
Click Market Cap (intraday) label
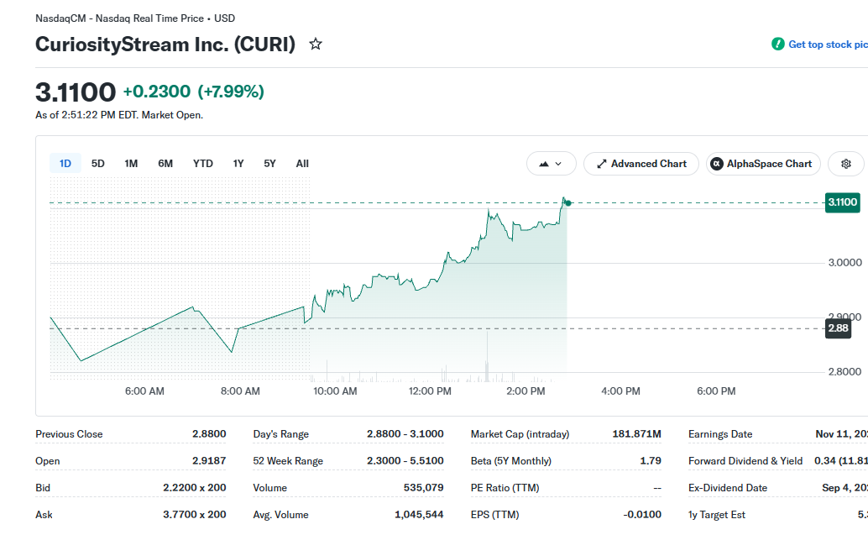520,434
